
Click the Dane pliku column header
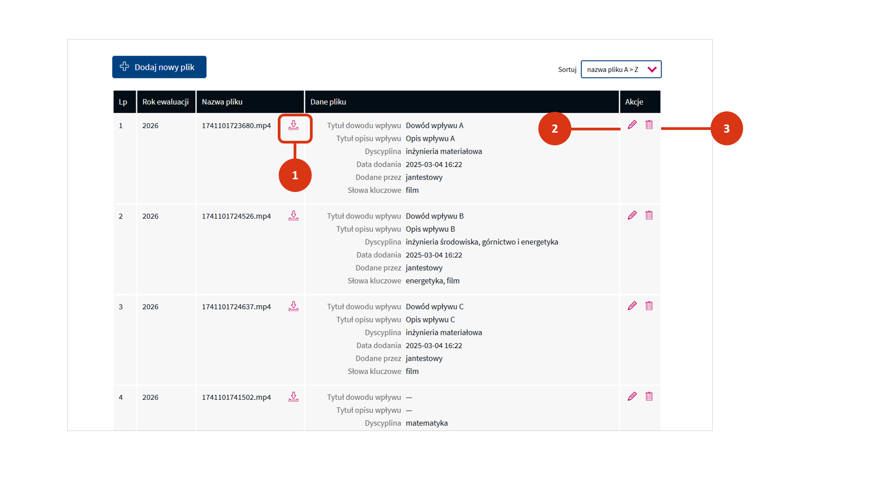tap(328, 102)
